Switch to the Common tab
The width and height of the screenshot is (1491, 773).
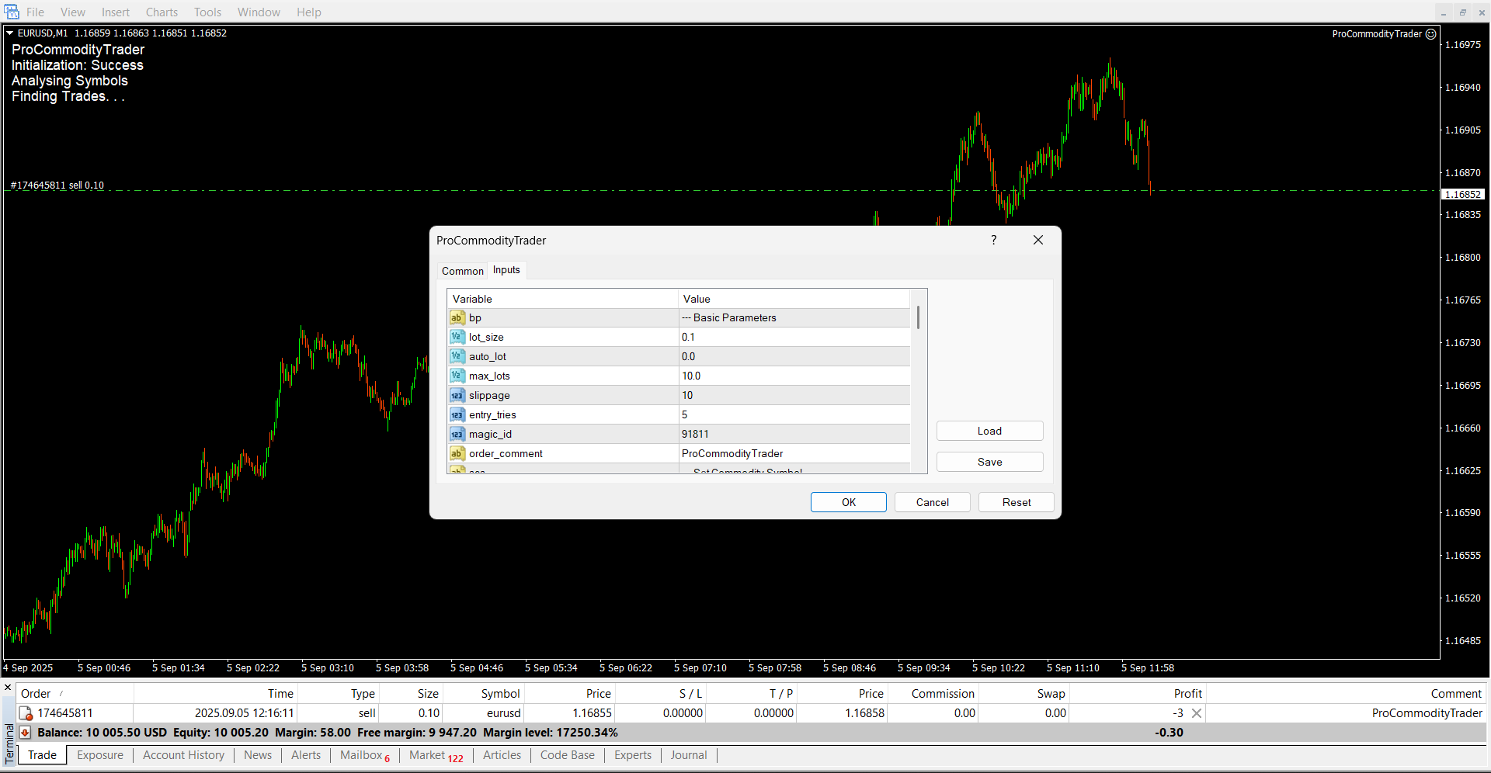coord(462,271)
